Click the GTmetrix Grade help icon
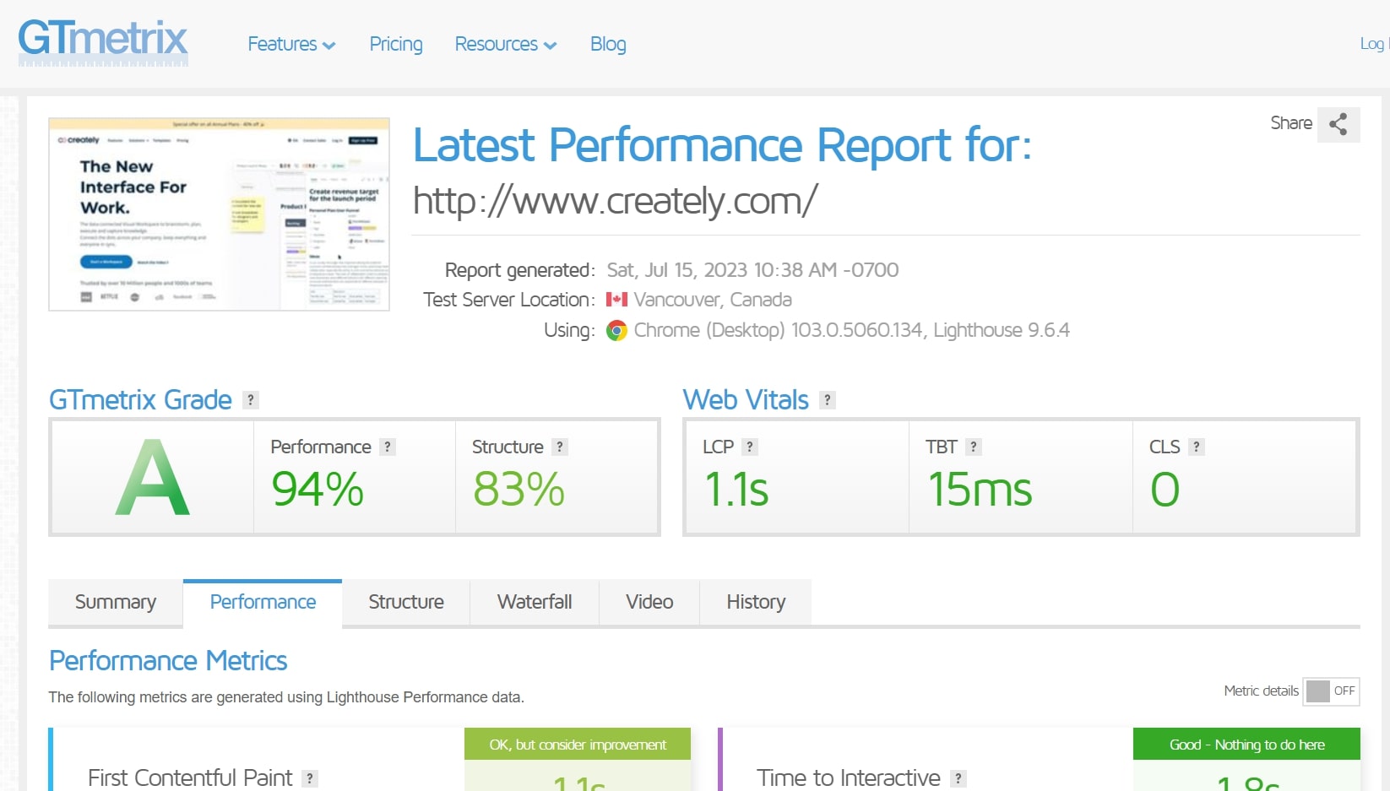1390x791 pixels. pos(251,400)
